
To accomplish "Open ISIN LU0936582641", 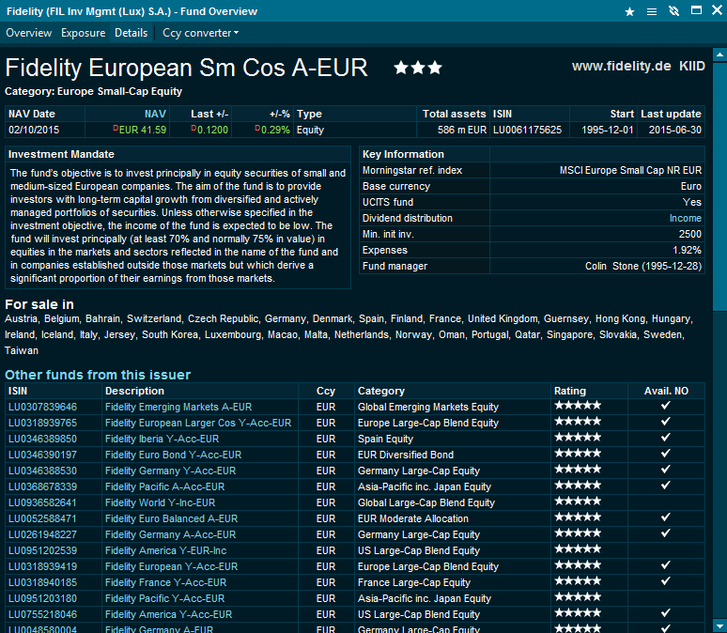I will (x=42, y=503).
